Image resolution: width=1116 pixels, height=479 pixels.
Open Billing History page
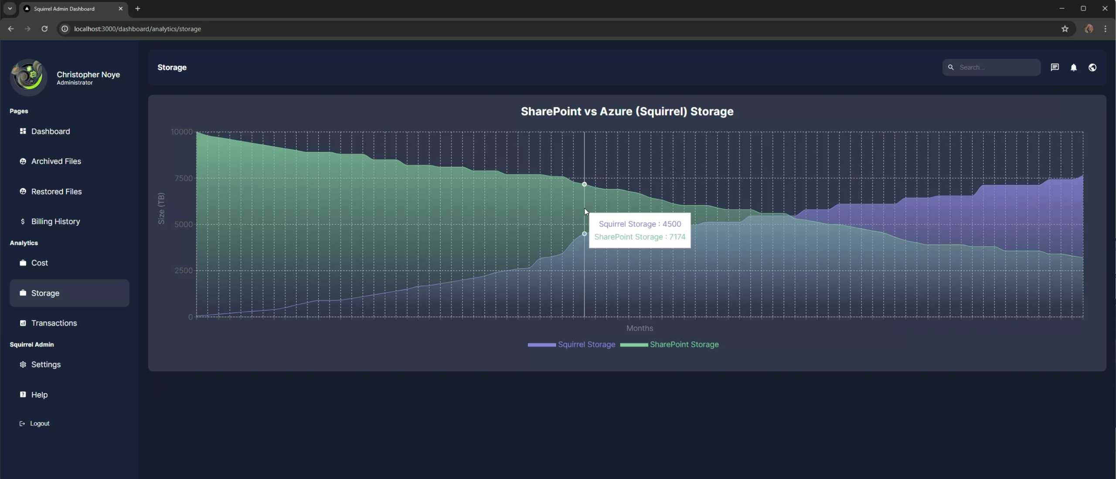[55, 221]
